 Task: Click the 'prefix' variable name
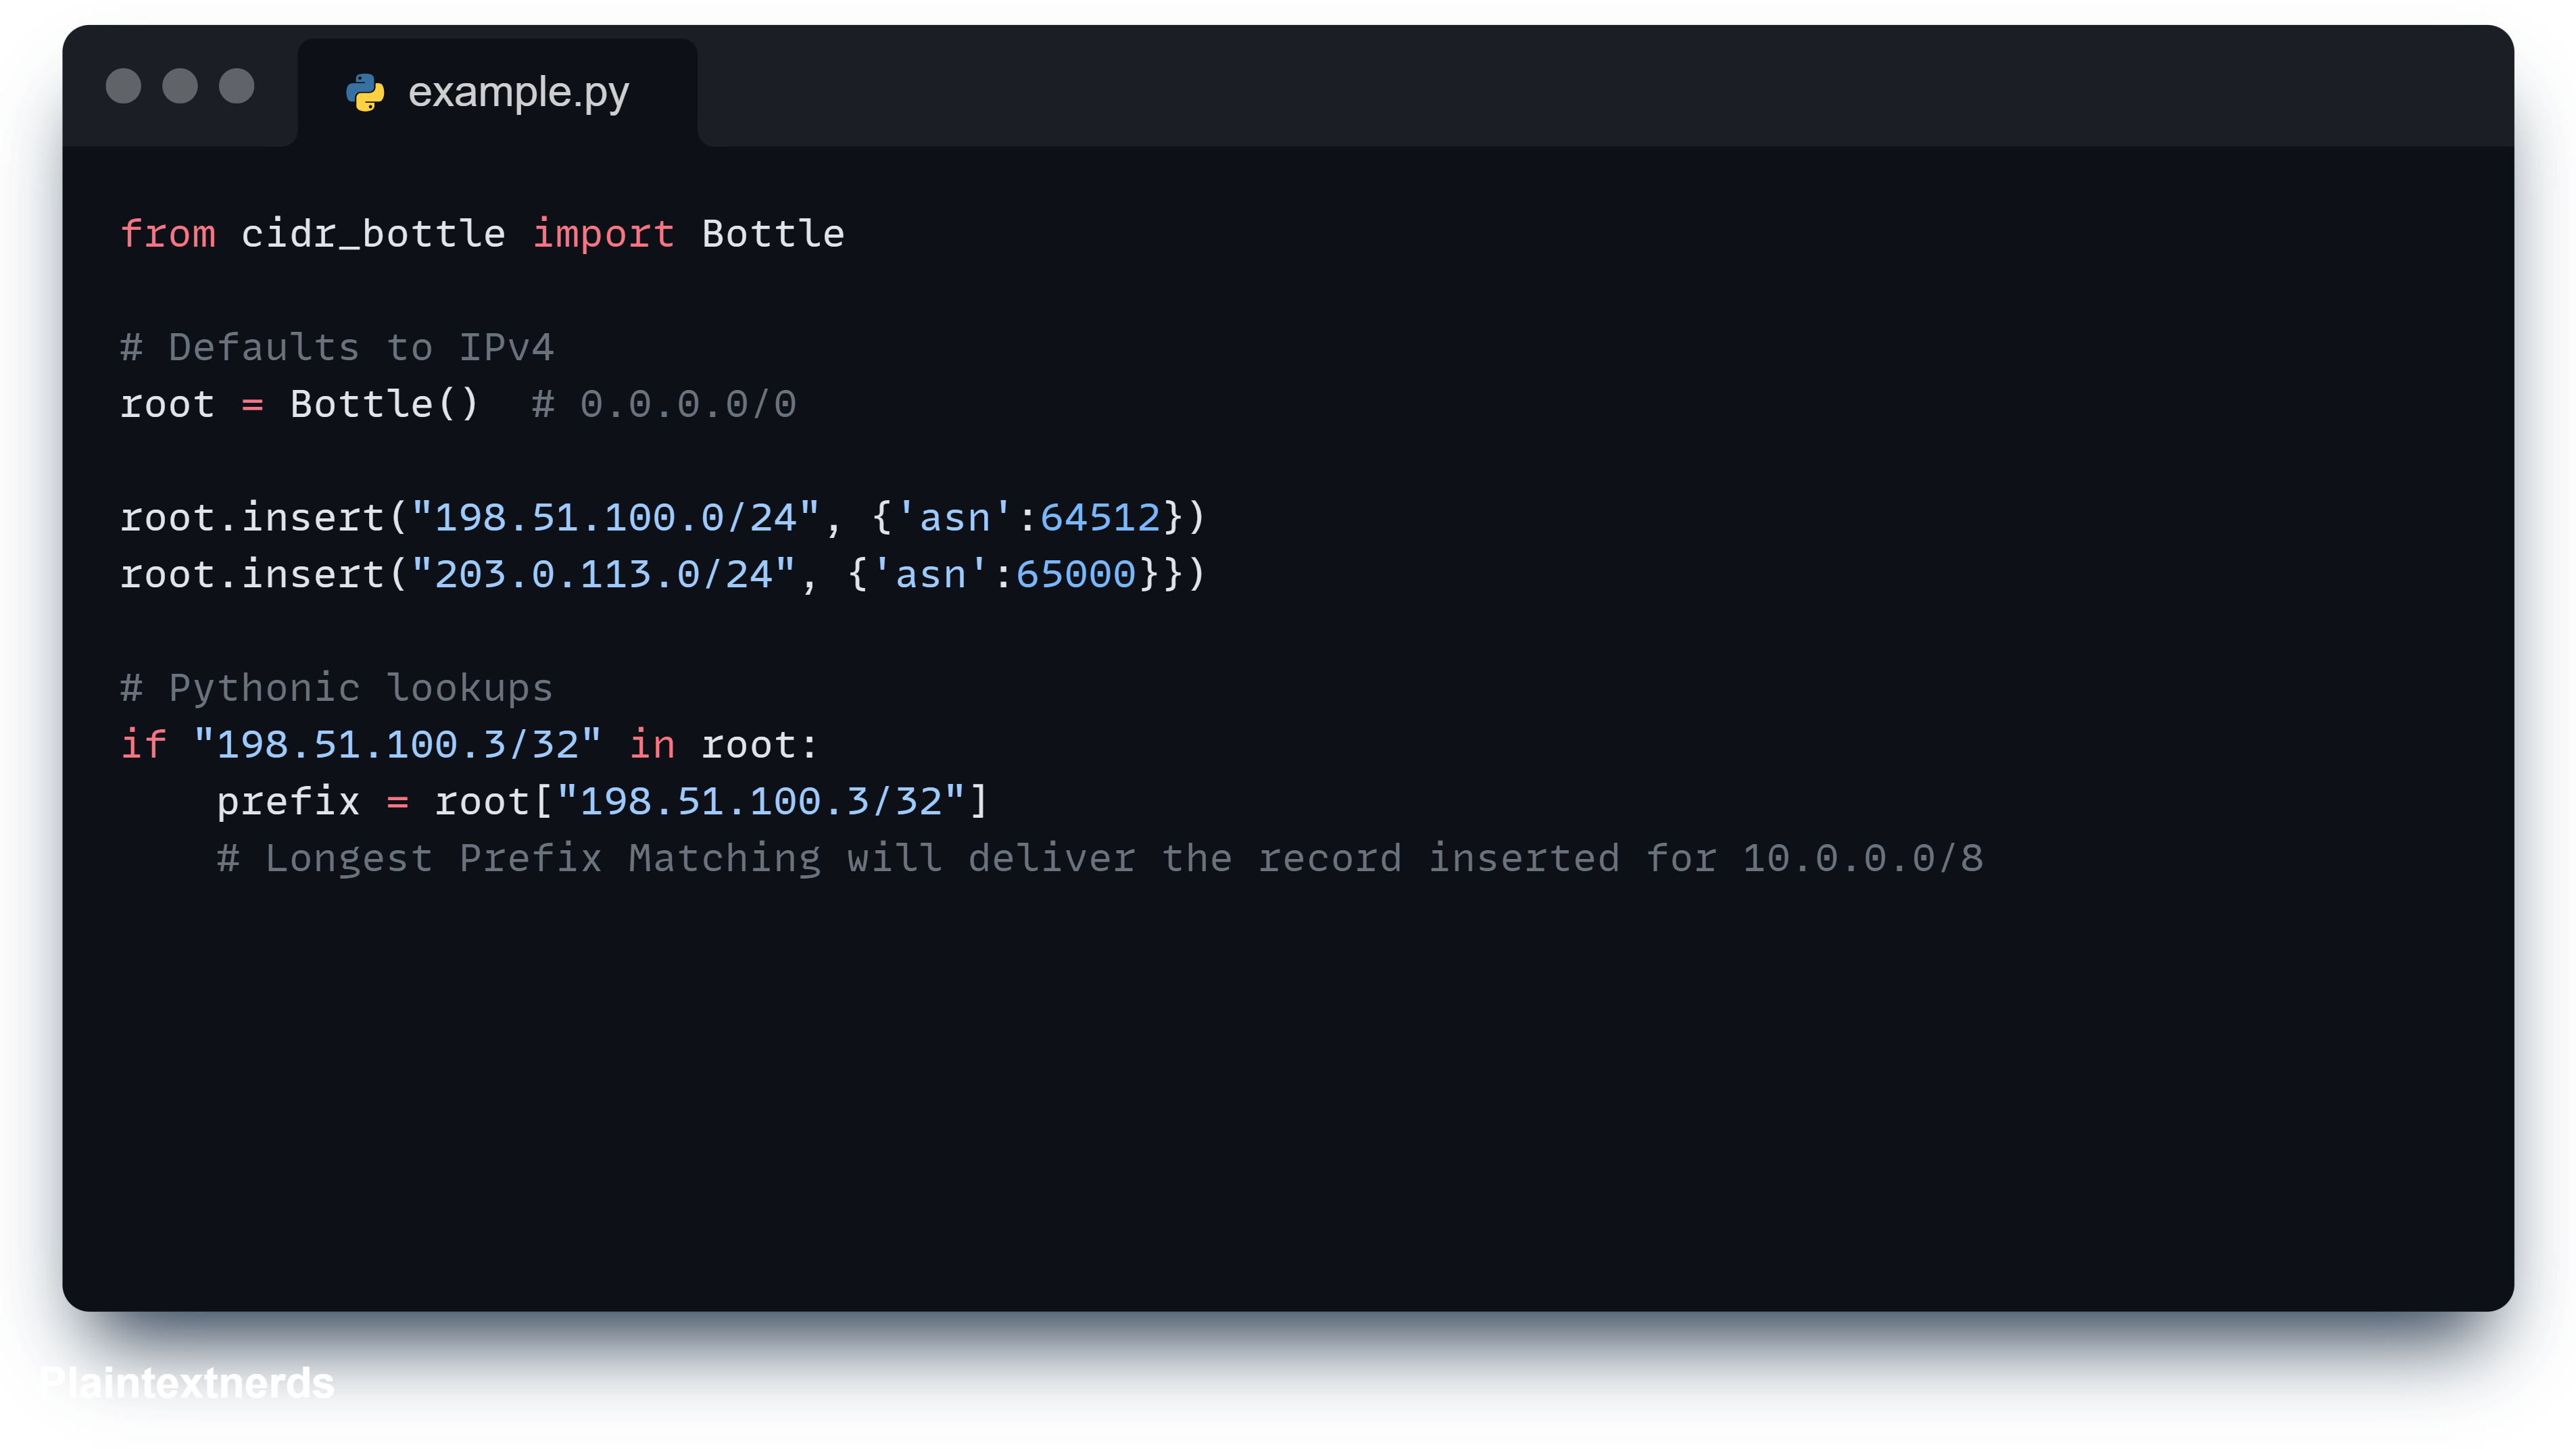click(x=288, y=801)
